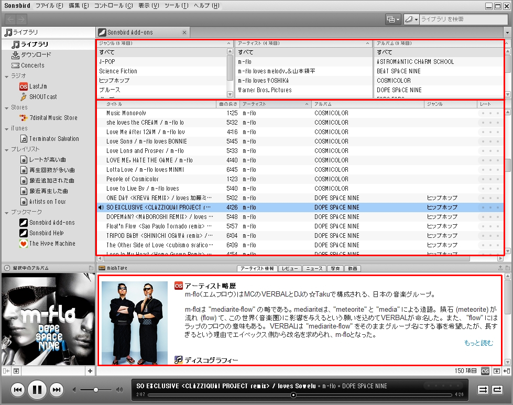513x405 pixels.
Task: Sort by the 曲の長さ column header
Action: [x=228, y=104]
